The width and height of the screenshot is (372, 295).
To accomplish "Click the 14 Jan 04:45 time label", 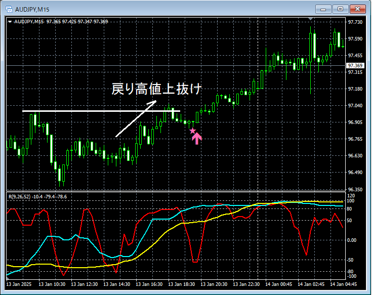I will 343,284.
